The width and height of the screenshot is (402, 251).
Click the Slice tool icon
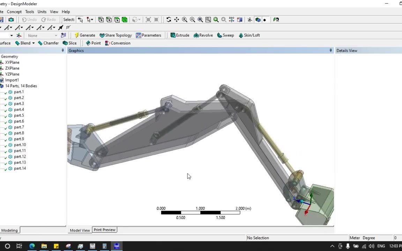tap(69, 43)
